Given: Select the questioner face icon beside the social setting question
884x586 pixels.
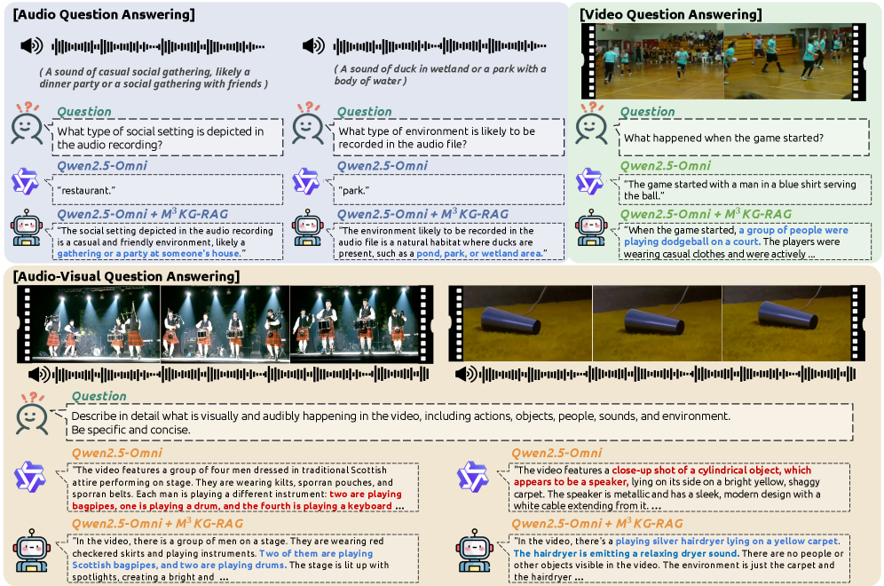Looking at the screenshot, I should coord(27,124).
